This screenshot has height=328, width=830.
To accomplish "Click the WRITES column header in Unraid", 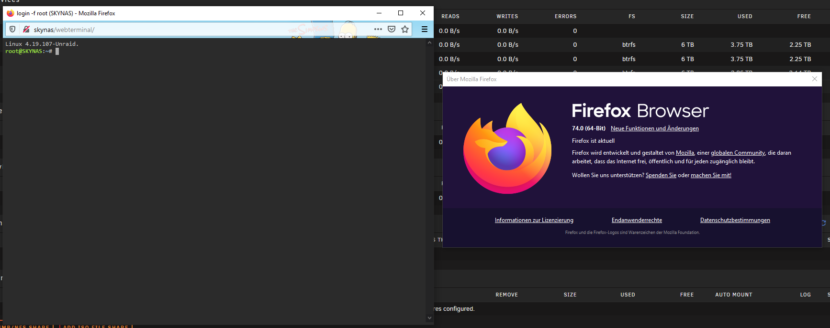I will click(x=507, y=16).
